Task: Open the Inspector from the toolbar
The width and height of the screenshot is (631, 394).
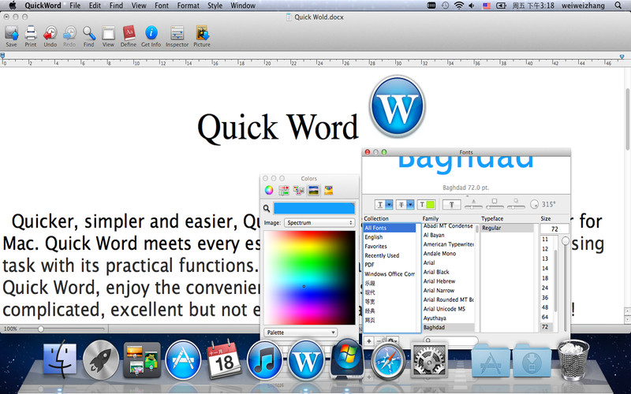Action: click(177, 33)
